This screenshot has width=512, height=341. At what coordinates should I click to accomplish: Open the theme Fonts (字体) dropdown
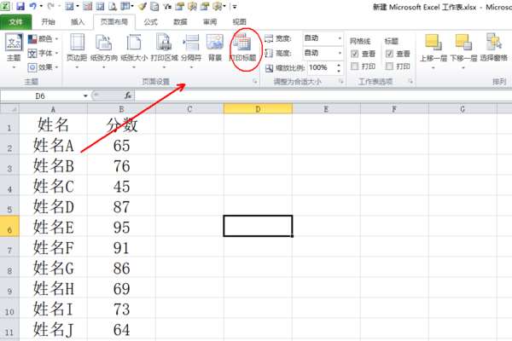[x=44, y=53]
